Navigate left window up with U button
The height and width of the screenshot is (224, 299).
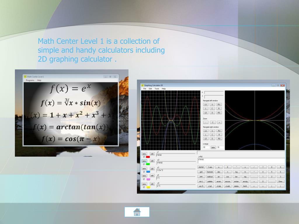(x=212, y=104)
